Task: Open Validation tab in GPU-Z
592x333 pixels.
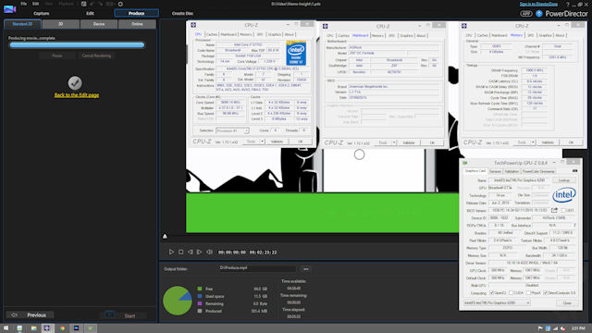Action: [512, 171]
